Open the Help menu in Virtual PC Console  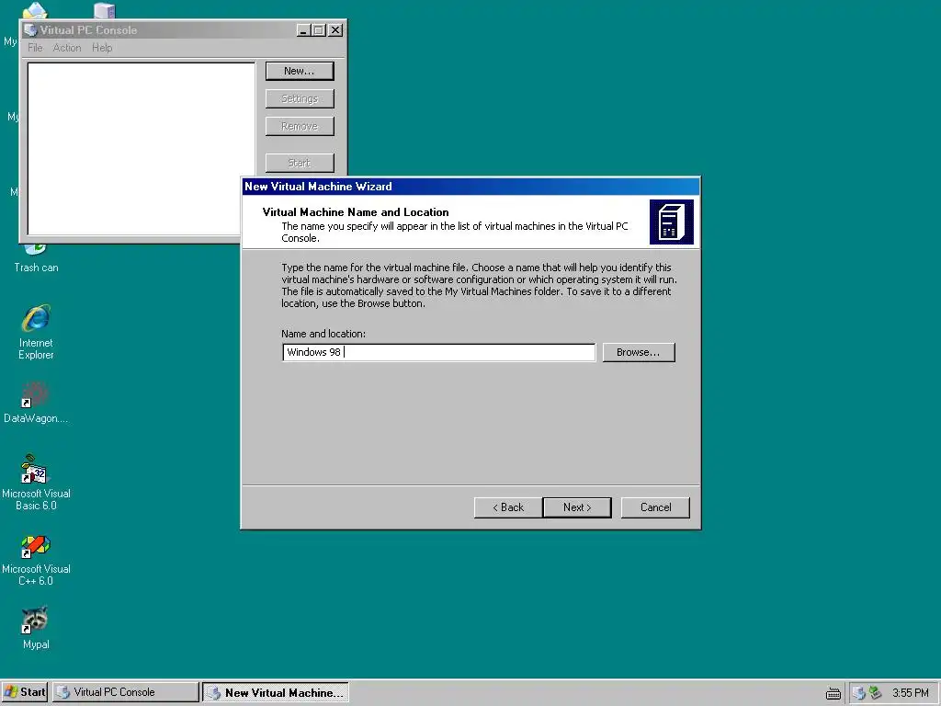point(102,48)
